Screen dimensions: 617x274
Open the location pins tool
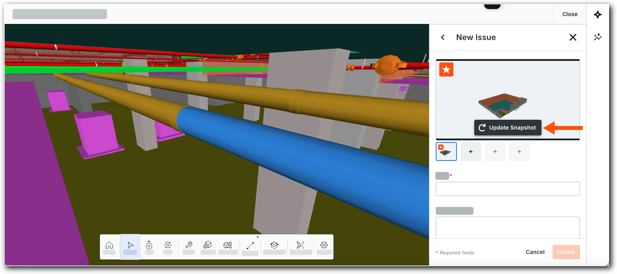click(x=189, y=245)
